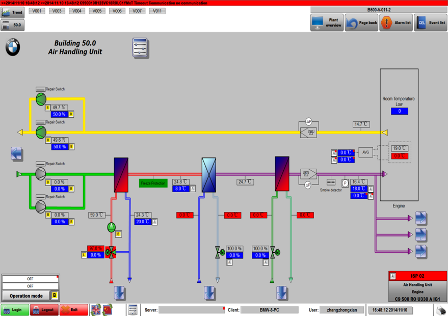Click the cooling coil unit
The width and height of the screenshot is (448, 316).
point(209,175)
